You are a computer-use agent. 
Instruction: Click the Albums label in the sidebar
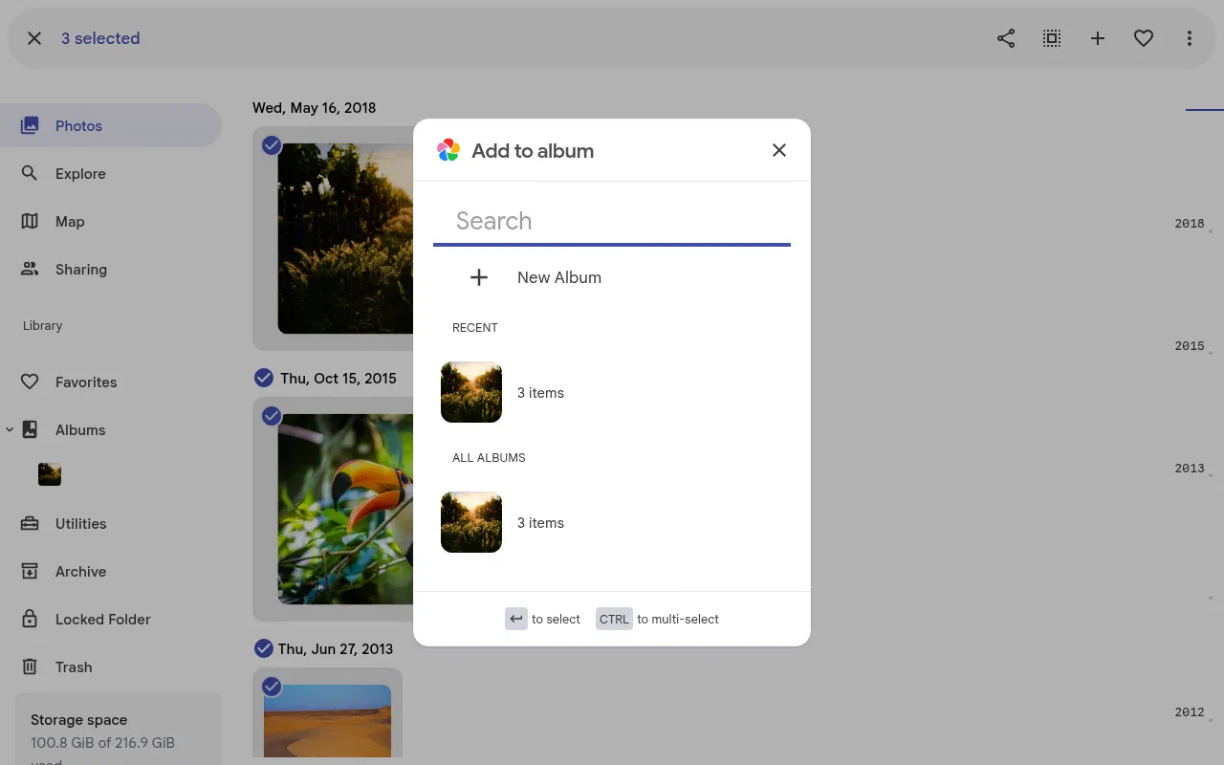[80, 429]
